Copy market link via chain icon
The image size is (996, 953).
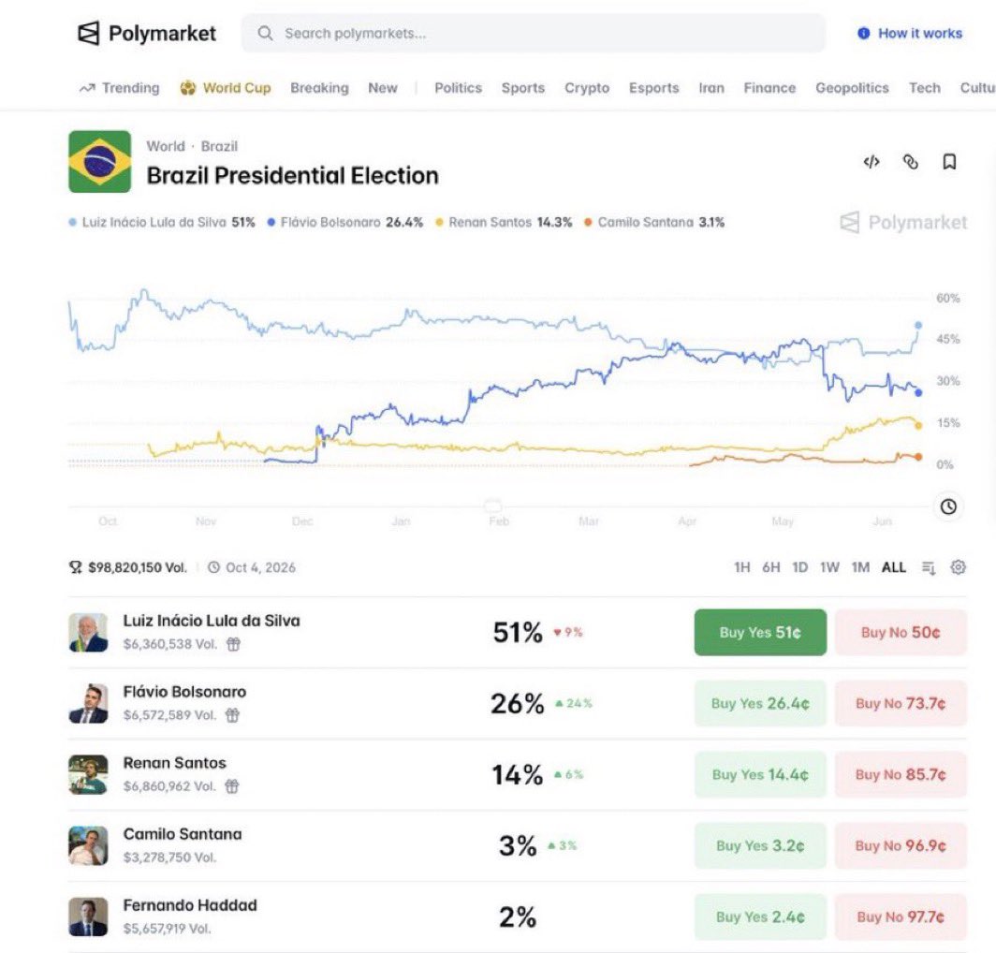point(910,162)
